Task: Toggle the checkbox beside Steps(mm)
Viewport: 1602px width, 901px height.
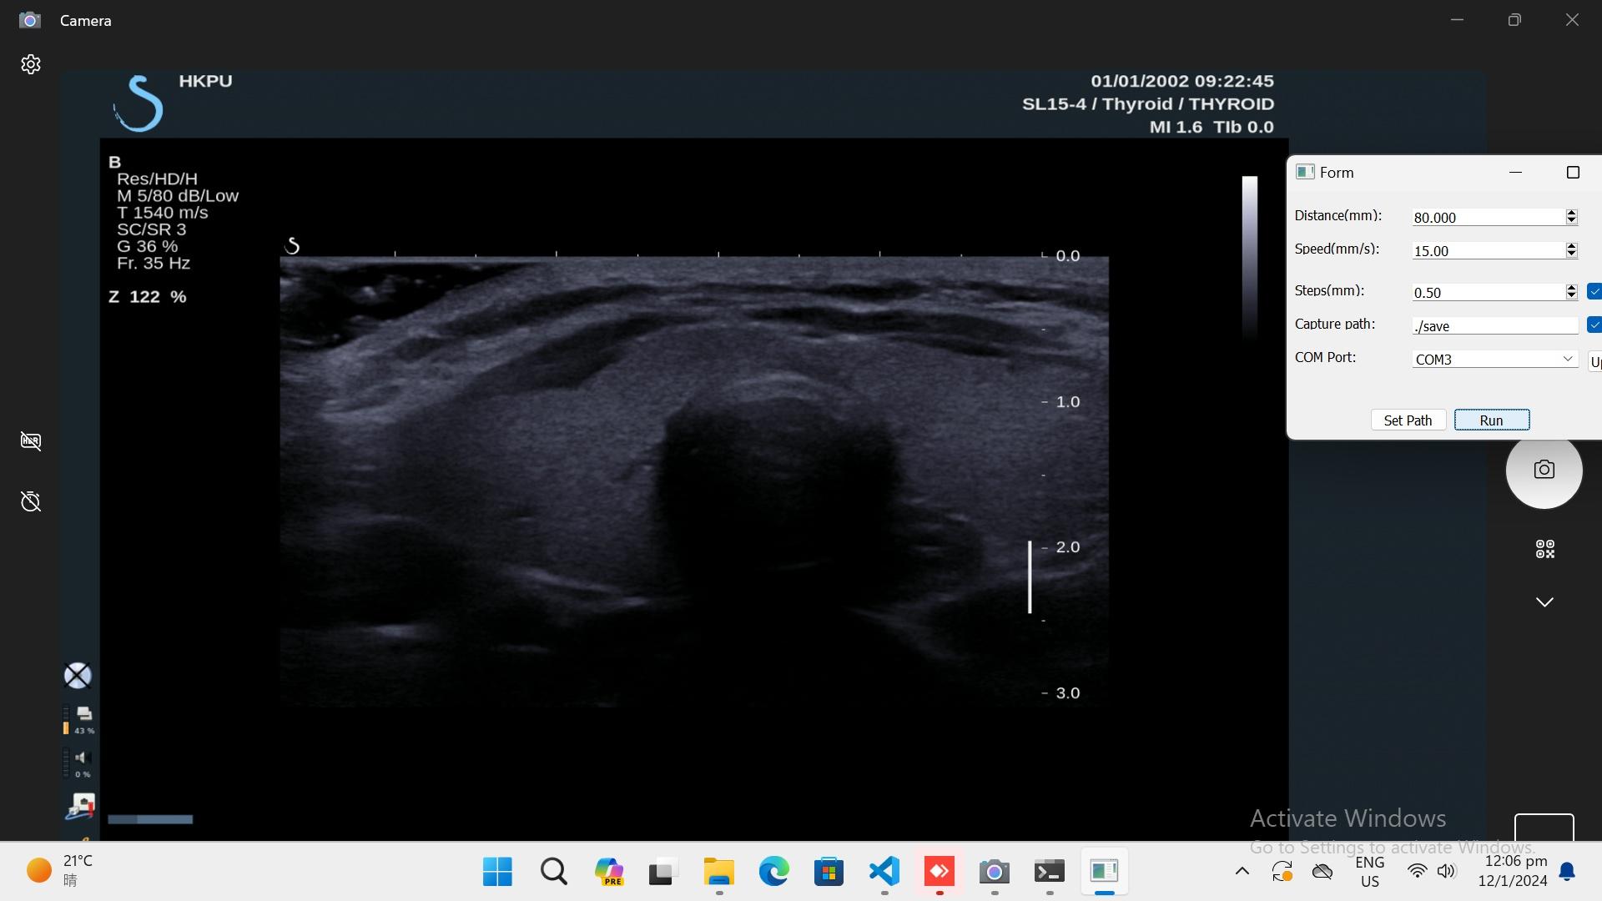Action: click(1594, 291)
